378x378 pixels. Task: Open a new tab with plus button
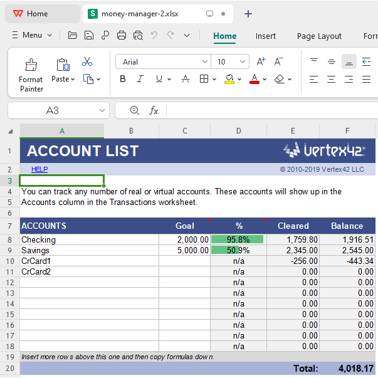248,14
